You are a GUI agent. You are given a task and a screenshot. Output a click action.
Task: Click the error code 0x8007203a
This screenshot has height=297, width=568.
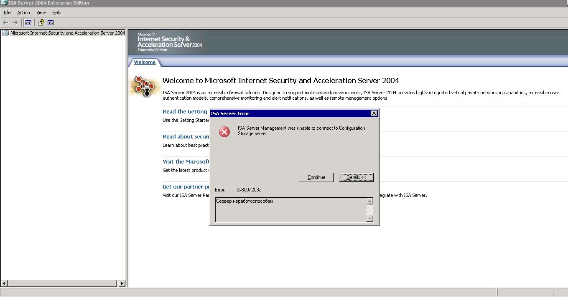(x=249, y=190)
